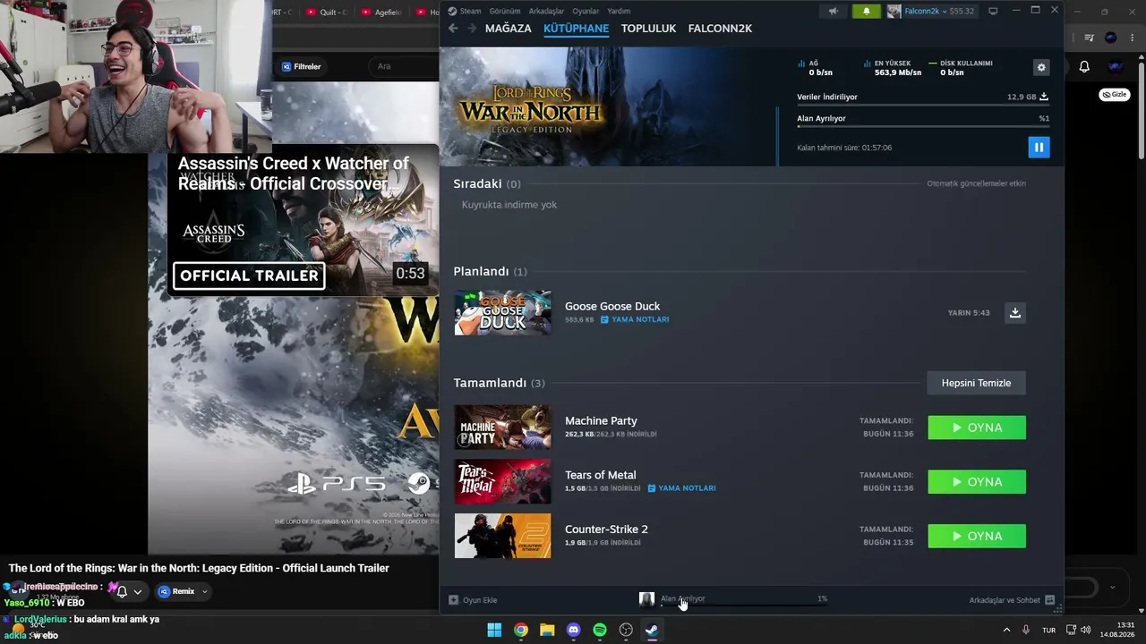Image resolution: width=1146 pixels, height=644 pixels.
Task: Play Tears of Metal with OYNA button
Action: (x=977, y=482)
